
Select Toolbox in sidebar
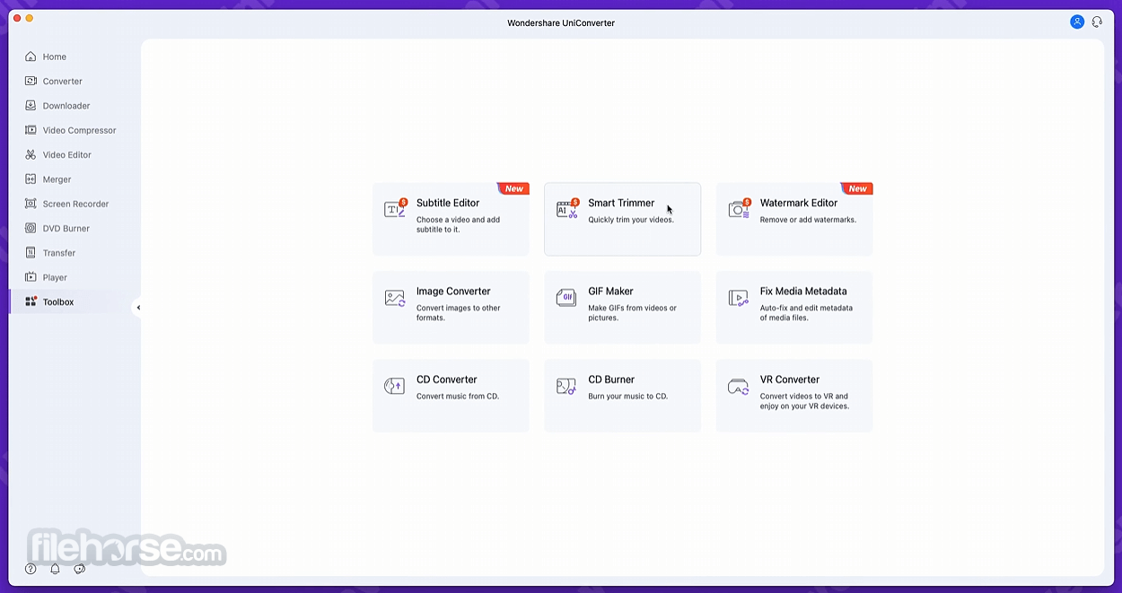click(58, 301)
